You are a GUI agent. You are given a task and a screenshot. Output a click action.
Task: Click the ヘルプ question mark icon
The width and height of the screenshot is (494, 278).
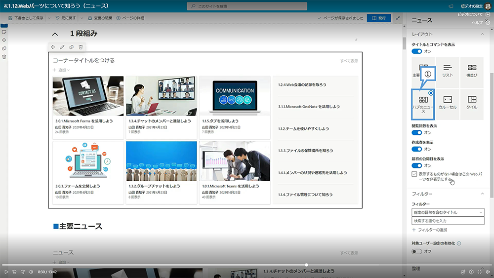(x=488, y=23)
